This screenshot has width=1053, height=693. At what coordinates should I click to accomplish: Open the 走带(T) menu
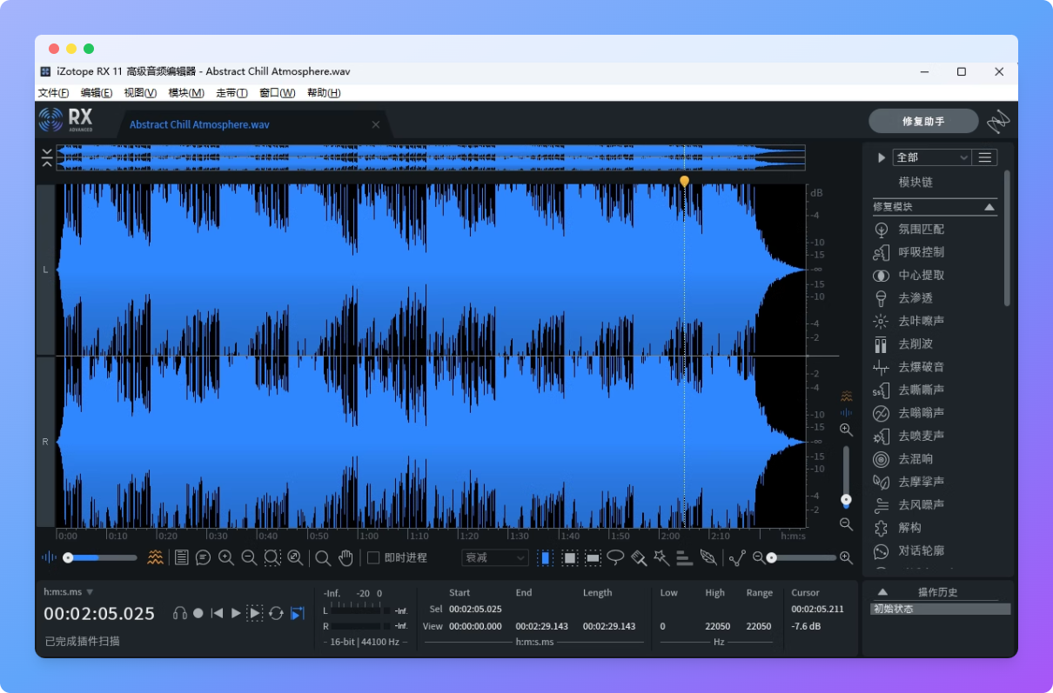coord(231,93)
